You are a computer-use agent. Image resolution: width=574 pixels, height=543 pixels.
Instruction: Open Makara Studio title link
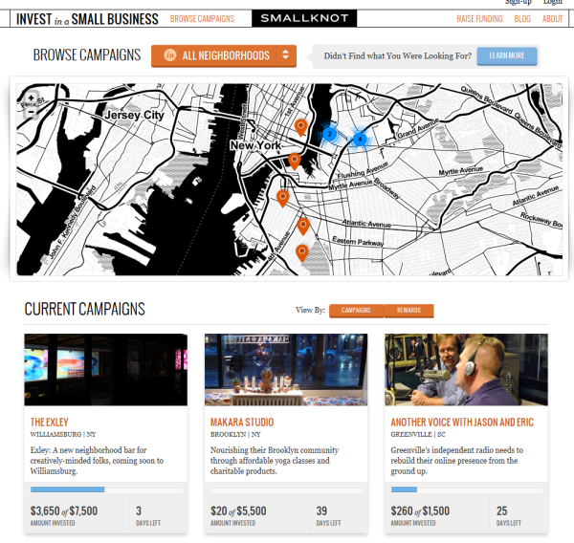click(242, 423)
